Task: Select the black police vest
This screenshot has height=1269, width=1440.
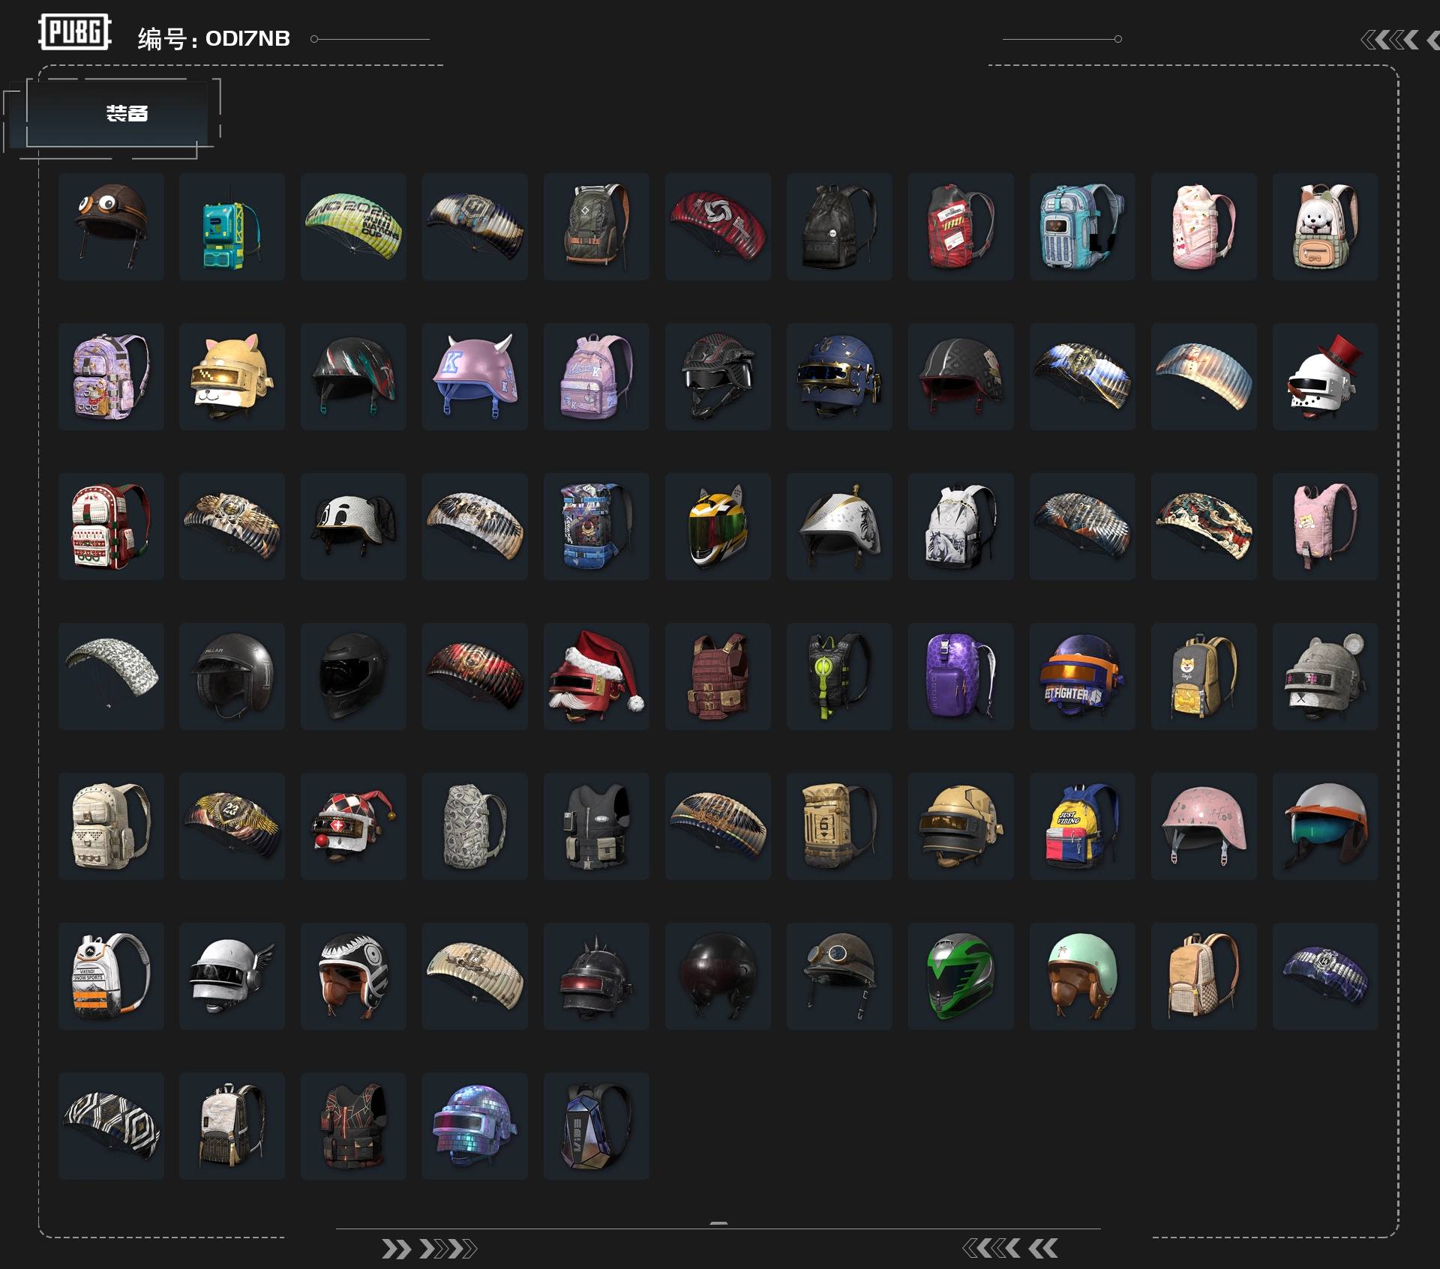Action: pyautogui.click(x=596, y=826)
